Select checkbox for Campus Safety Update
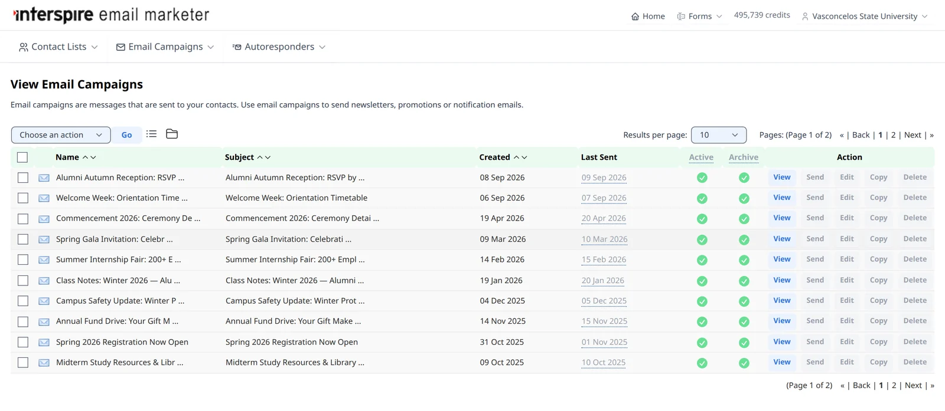 pyautogui.click(x=23, y=301)
